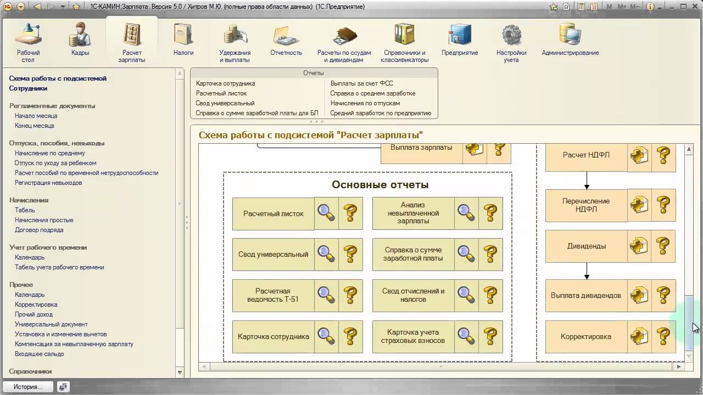This screenshot has width=703, height=395.
Task: Open Справочники и классификаторы section
Action: (x=405, y=43)
